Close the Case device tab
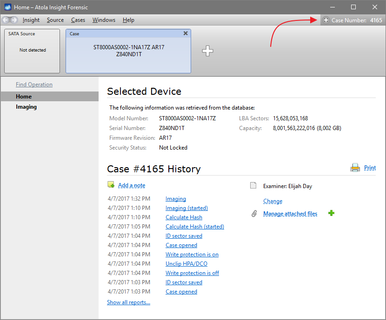This screenshot has height=320, width=386. coord(186,33)
